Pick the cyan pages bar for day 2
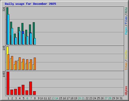This screenshot has height=101, width=129. pos(12,36)
